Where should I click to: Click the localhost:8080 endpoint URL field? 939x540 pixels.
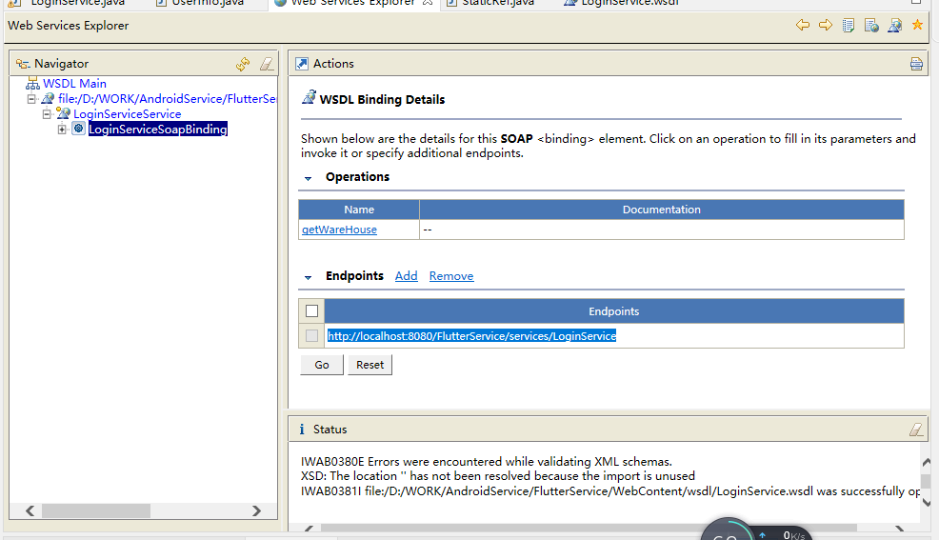472,336
